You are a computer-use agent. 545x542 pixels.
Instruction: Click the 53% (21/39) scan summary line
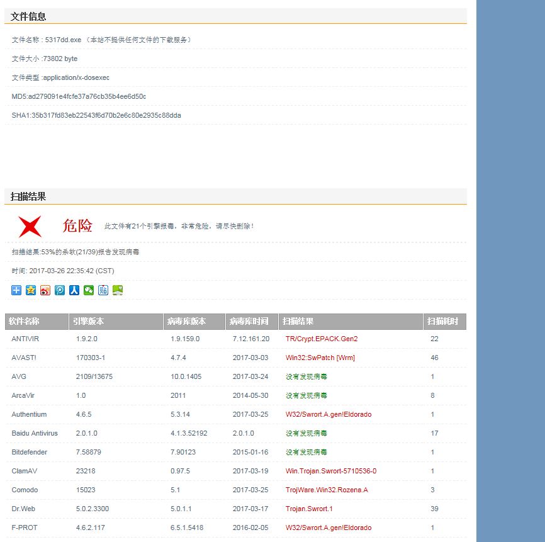(x=76, y=252)
